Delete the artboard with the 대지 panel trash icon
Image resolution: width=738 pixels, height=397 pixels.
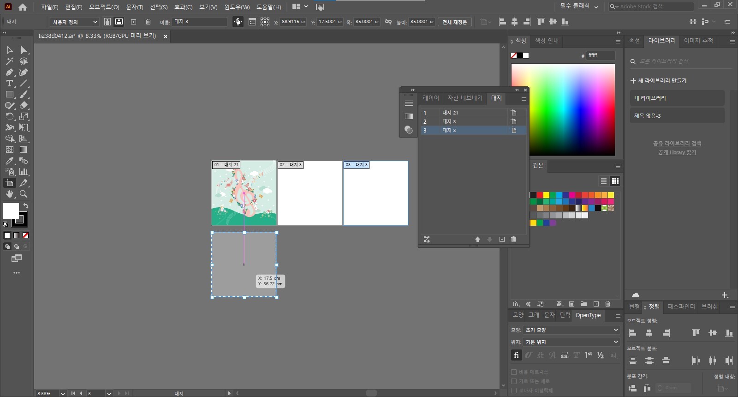click(513, 239)
